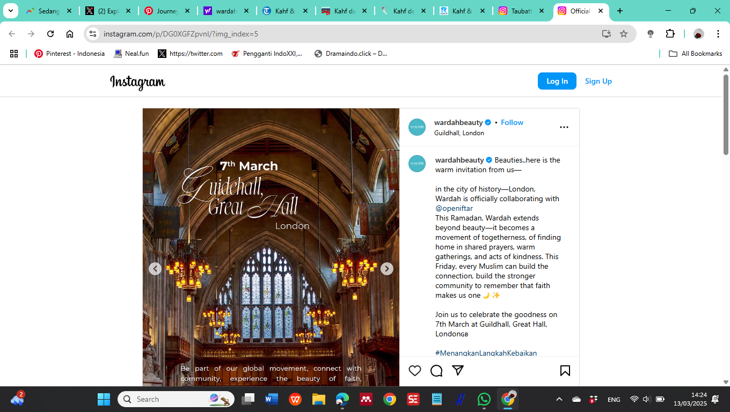Open a new browser tab
This screenshot has height=412, width=730.
point(620,11)
